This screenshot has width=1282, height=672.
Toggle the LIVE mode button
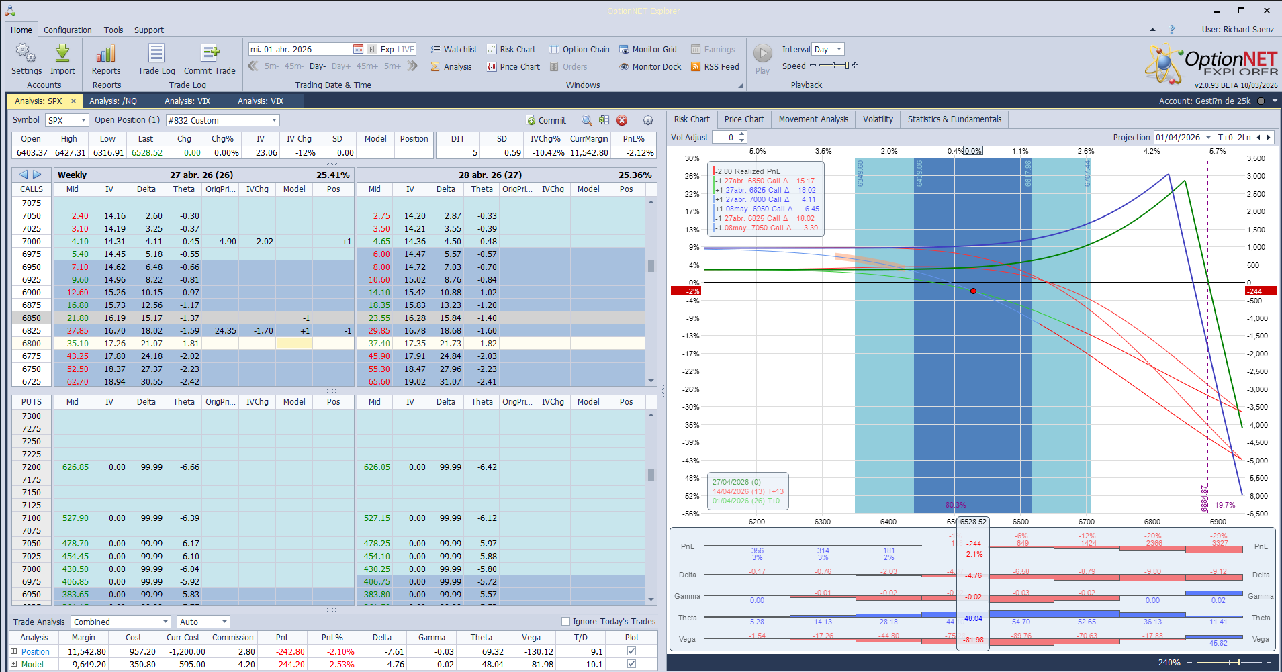point(406,49)
